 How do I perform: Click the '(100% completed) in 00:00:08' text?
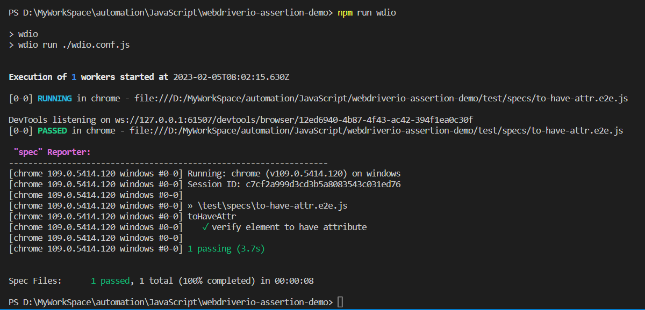click(246, 281)
